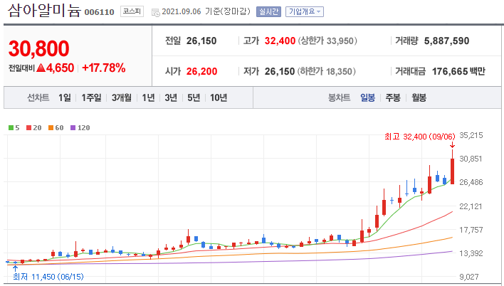
Task: Click the trading volume 5,887,590
Action: tap(447, 41)
